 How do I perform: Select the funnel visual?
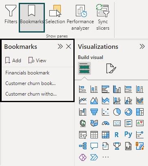tap(94, 112)
